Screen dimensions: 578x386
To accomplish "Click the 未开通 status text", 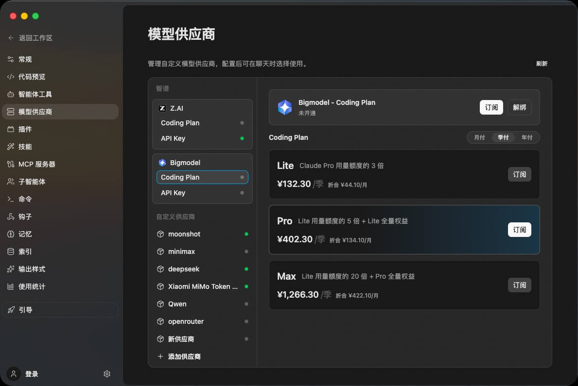I will 307,113.
